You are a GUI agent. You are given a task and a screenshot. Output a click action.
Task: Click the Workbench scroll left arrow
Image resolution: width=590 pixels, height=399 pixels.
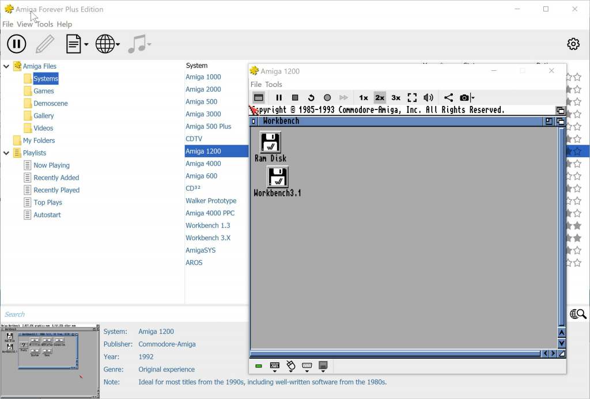pyautogui.click(x=545, y=354)
